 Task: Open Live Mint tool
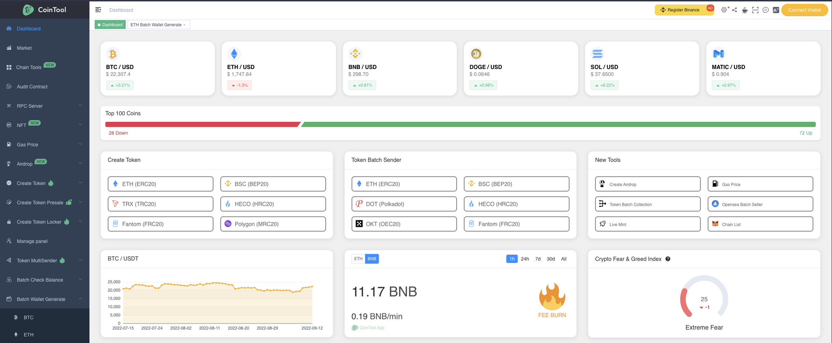648,224
